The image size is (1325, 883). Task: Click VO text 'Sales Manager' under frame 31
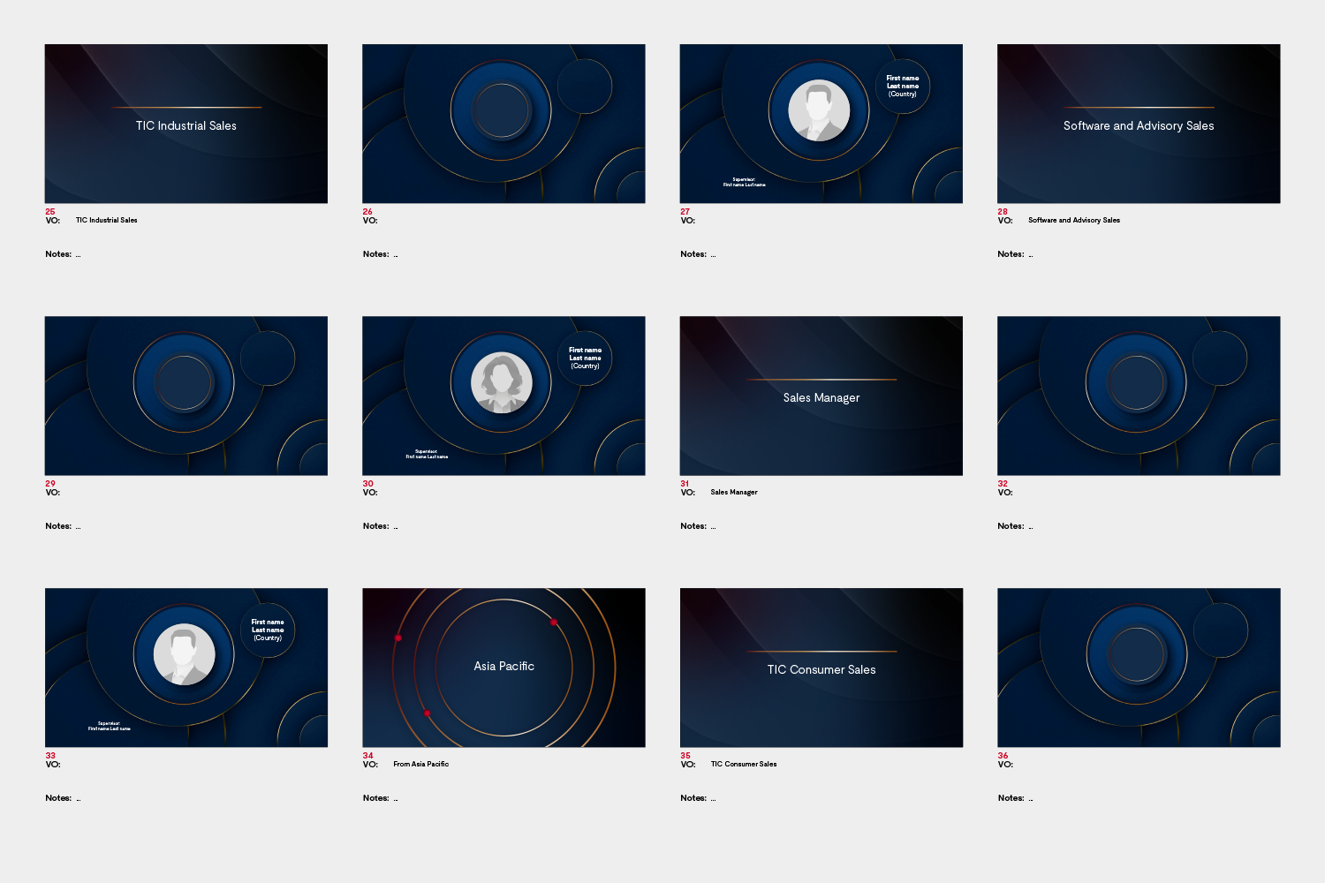734,493
